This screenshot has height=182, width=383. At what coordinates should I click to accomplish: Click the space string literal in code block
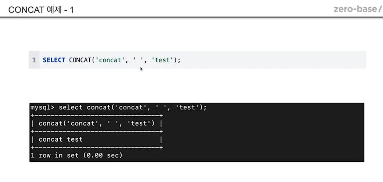pyautogui.click(x=138, y=60)
